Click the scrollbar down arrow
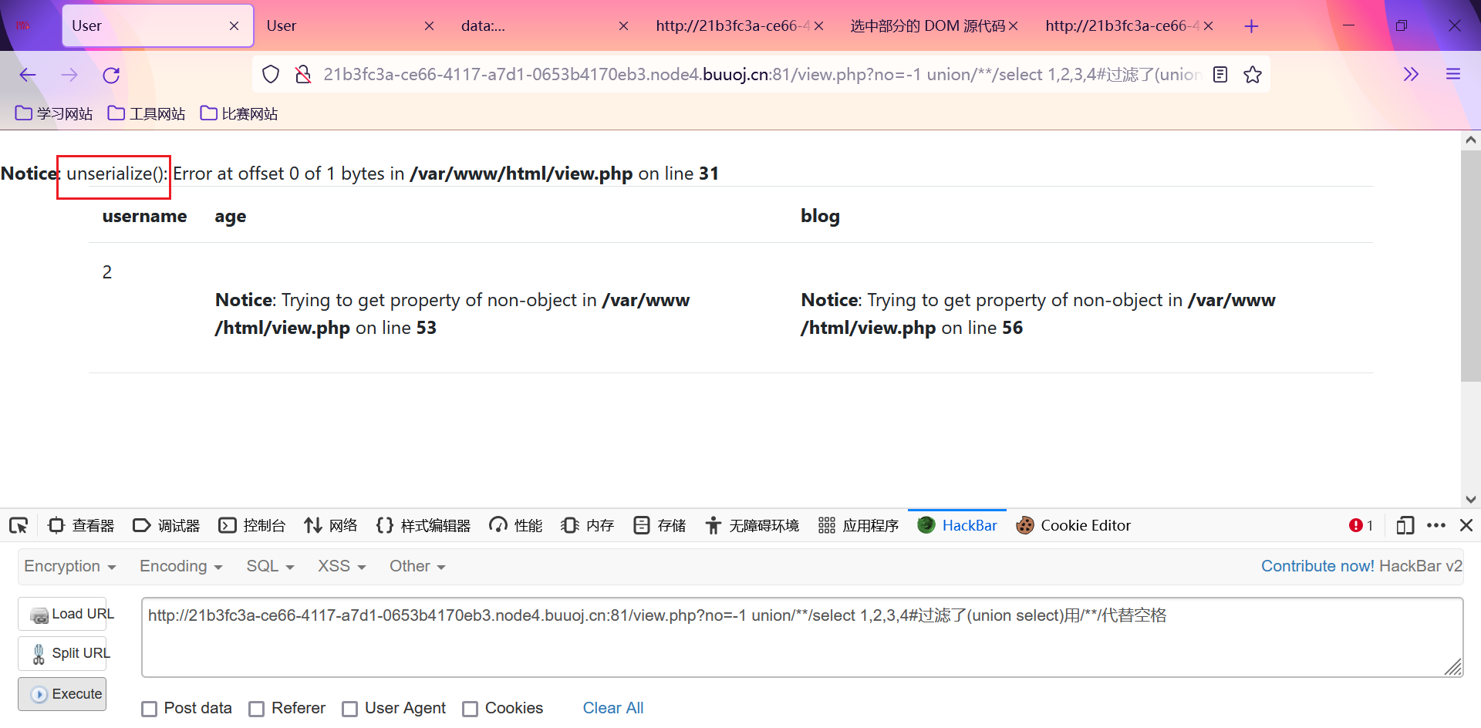This screenshot has height=728, width=1481. tap(1470, 499)
